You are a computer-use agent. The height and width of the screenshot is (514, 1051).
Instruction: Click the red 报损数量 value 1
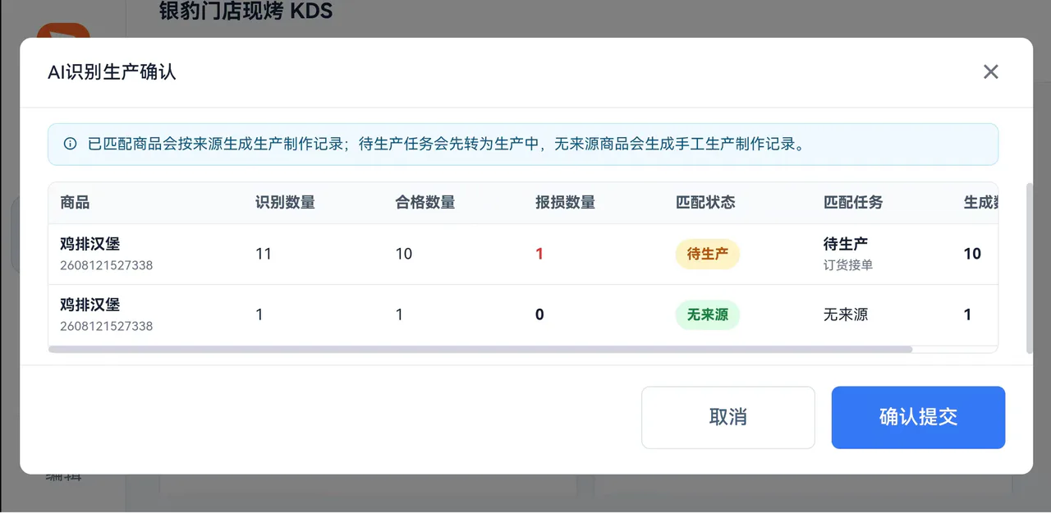[x=539, y=254]
